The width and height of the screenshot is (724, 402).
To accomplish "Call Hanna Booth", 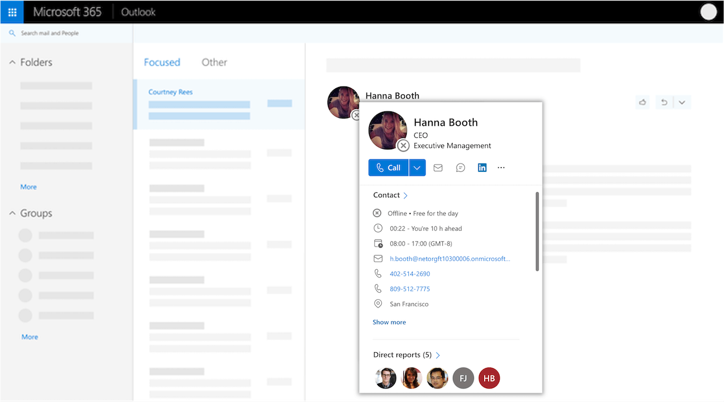I will [389, 167].
